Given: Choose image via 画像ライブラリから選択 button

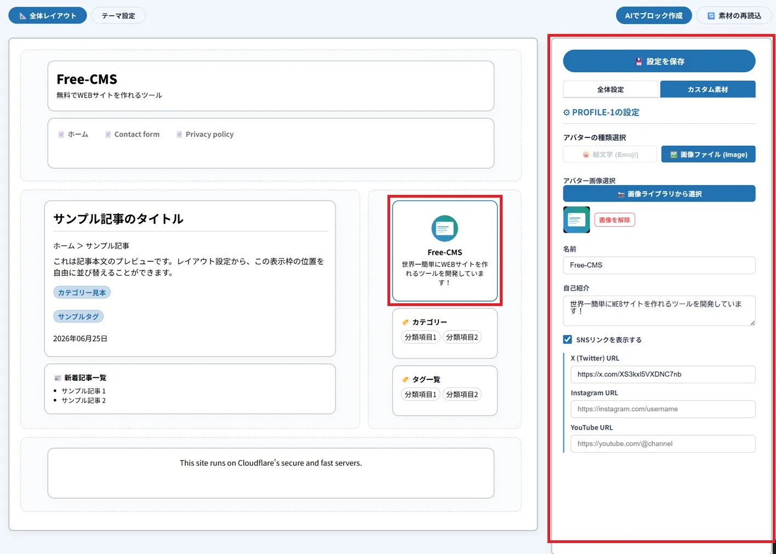Looking at the screenshot, I should (x=659, y=194).
